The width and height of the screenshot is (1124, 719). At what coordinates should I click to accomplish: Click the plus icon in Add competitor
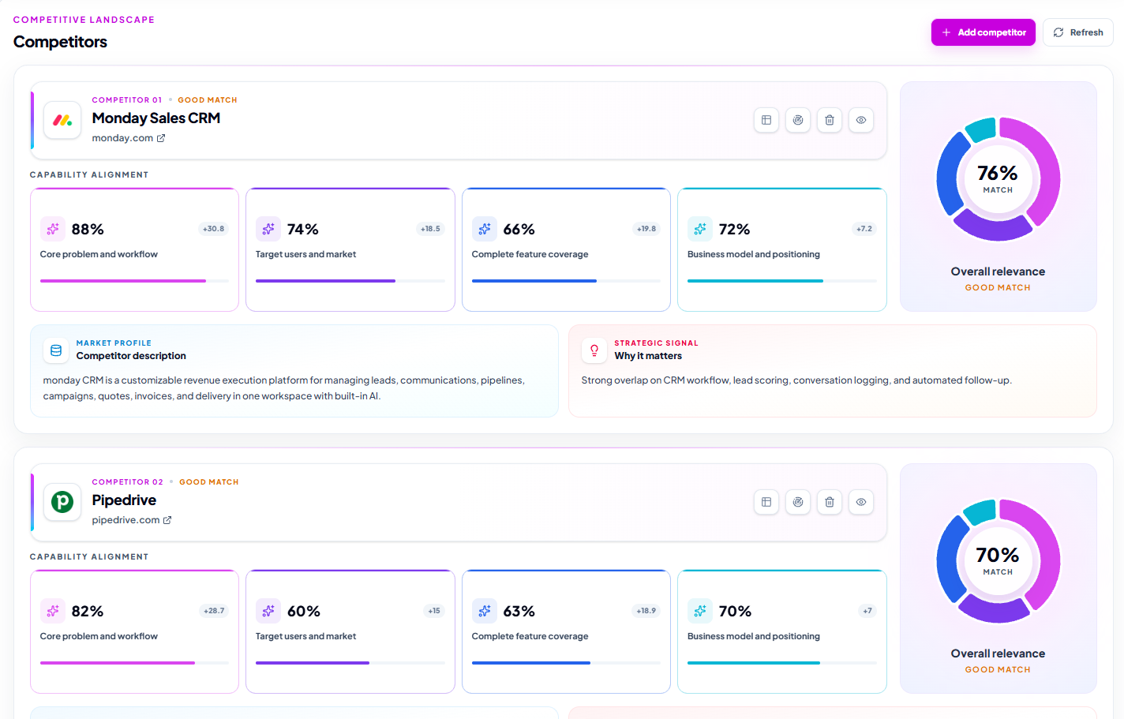tap(946, 32)
